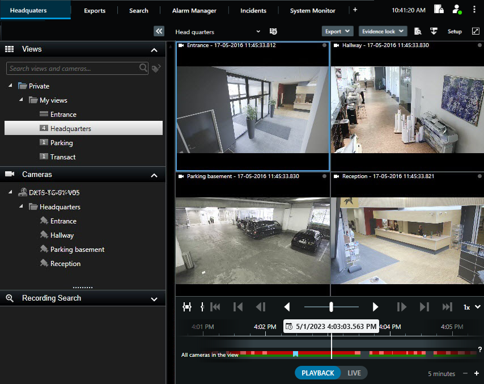484x384 pixels.
Task: Open the Export dropdown
Action: click(337, 31)
